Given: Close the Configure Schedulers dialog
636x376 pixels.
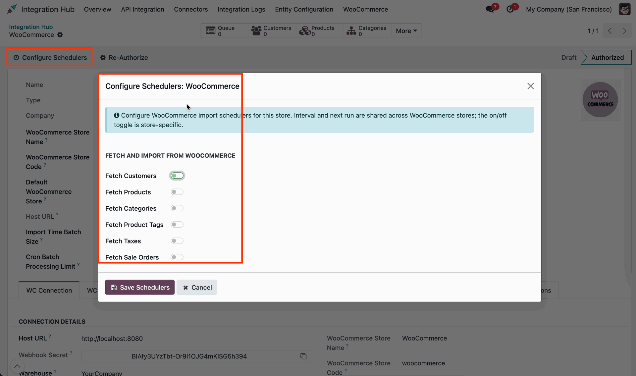Looking at the screenshot, I should (x=530, y=86).
